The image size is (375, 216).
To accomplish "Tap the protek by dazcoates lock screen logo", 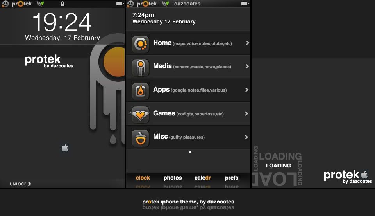I will point(49,61).
